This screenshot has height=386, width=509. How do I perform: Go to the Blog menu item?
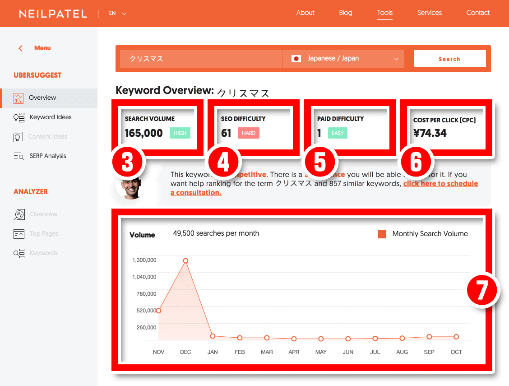point(345,13)
